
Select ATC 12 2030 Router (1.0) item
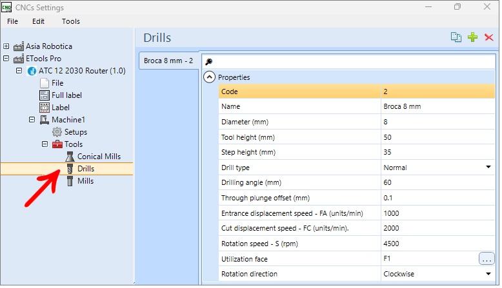(82, 71)
